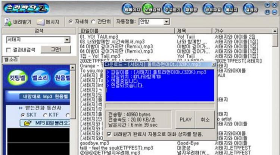280x155 pixels.
Task: Open the 홈페이지 (homepage) orb button
Action: (x=131, y=9)
